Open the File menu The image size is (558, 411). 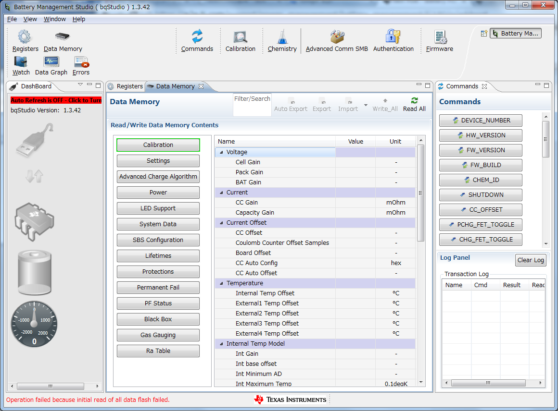pos(12,19)
